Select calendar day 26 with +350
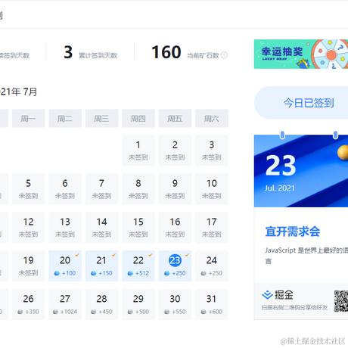Image resolution: width=348 pixels, height=348 pixels. point(28,304)
